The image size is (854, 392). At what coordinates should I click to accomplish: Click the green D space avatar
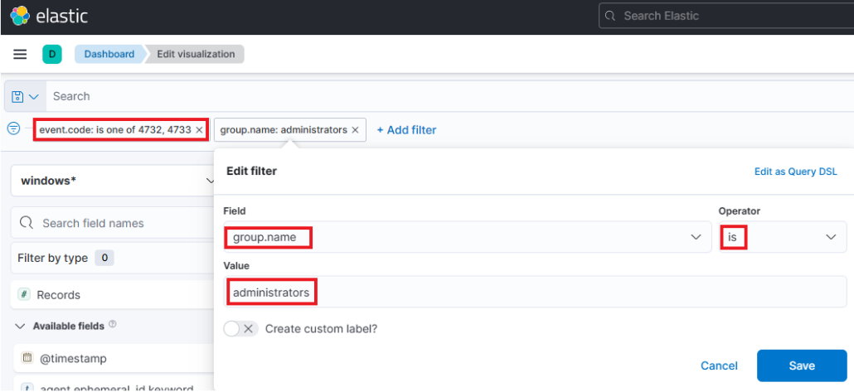52,55
